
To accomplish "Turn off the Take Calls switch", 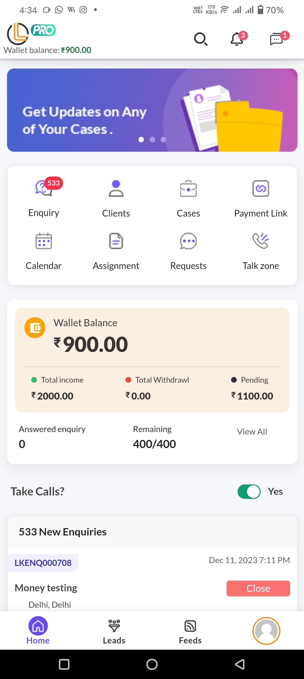I will click(x=249, y=491).
